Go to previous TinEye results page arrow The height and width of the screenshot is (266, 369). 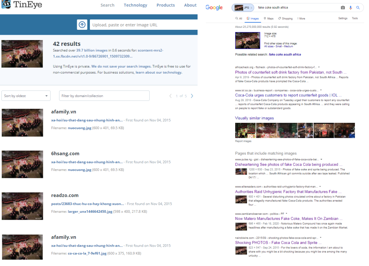[170, 96]
